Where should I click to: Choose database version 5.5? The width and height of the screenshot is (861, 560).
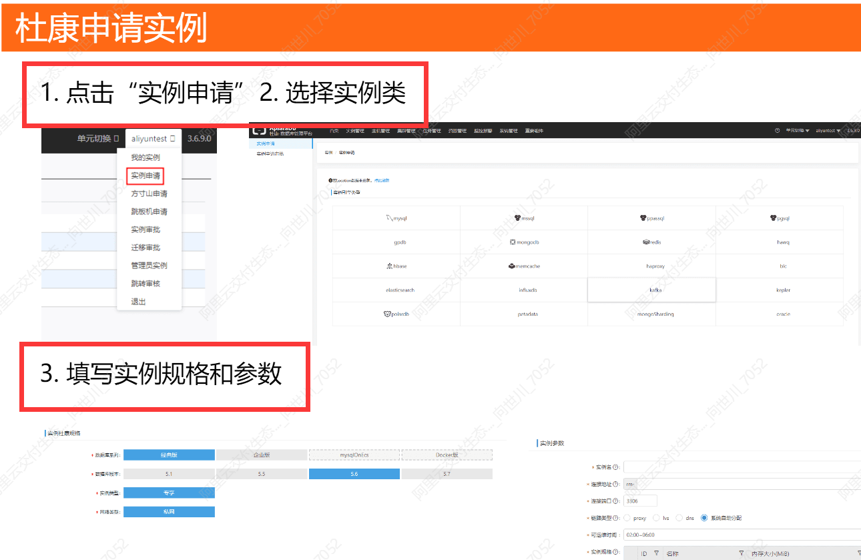coord(262,474)
